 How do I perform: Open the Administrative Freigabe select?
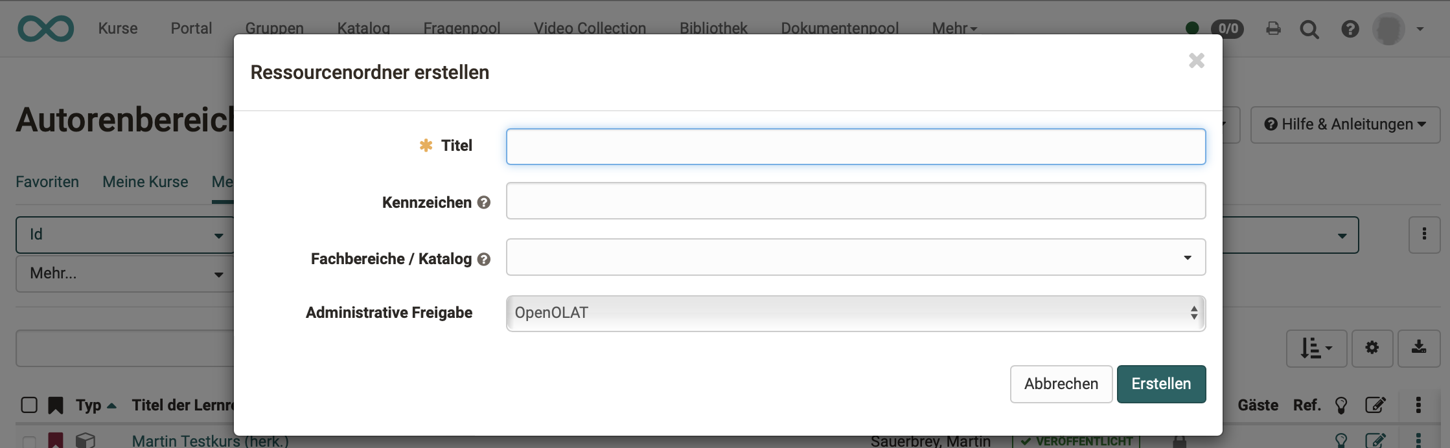click(x=855, y=313)
